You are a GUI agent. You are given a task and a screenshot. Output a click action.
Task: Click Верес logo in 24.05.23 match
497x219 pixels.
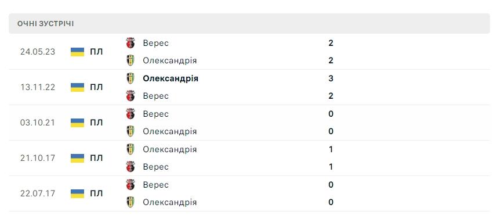pyautogui.click(x=130, y=43)
